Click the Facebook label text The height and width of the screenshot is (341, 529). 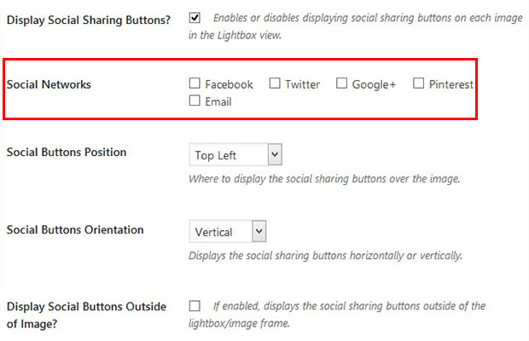point(229,84)
